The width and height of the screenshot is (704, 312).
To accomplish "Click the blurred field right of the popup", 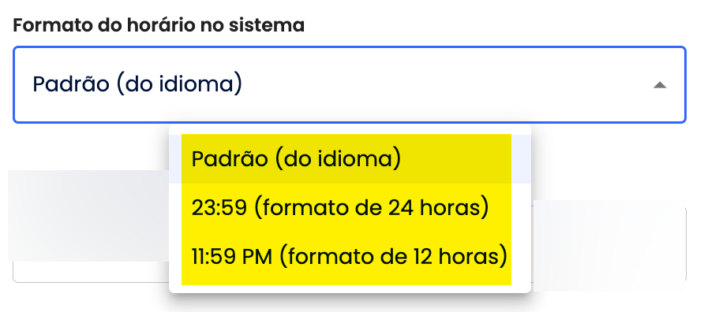I will pyautogui.click(x=609, y=244).
